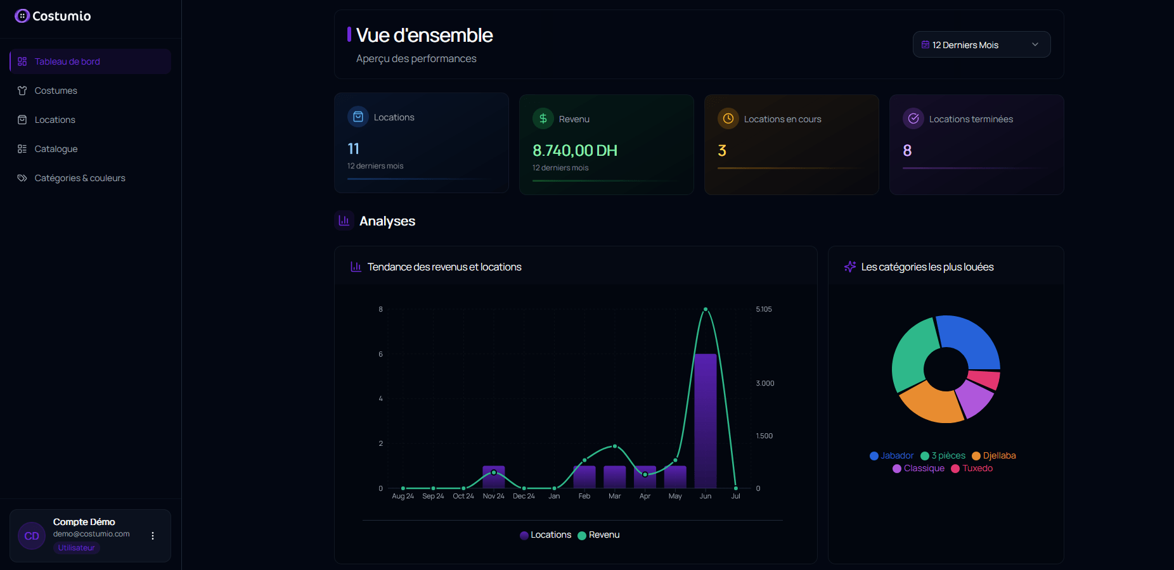Open the user account options menu
This screenshot has height=570, width=1174.
[152, 535]
